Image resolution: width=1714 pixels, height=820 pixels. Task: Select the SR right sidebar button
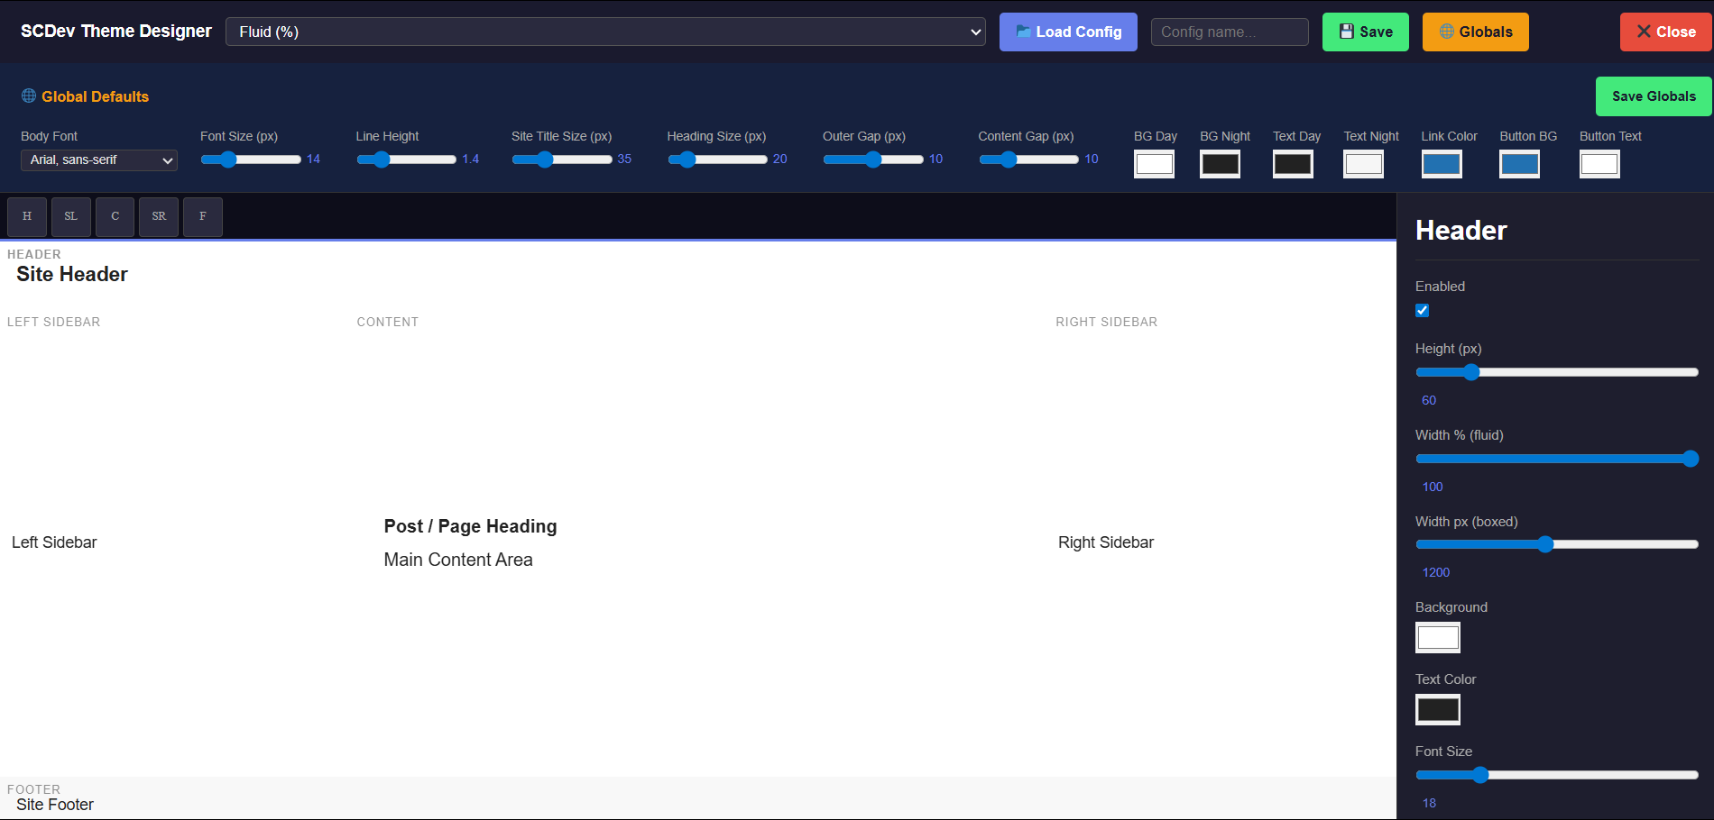pos(159,217)
